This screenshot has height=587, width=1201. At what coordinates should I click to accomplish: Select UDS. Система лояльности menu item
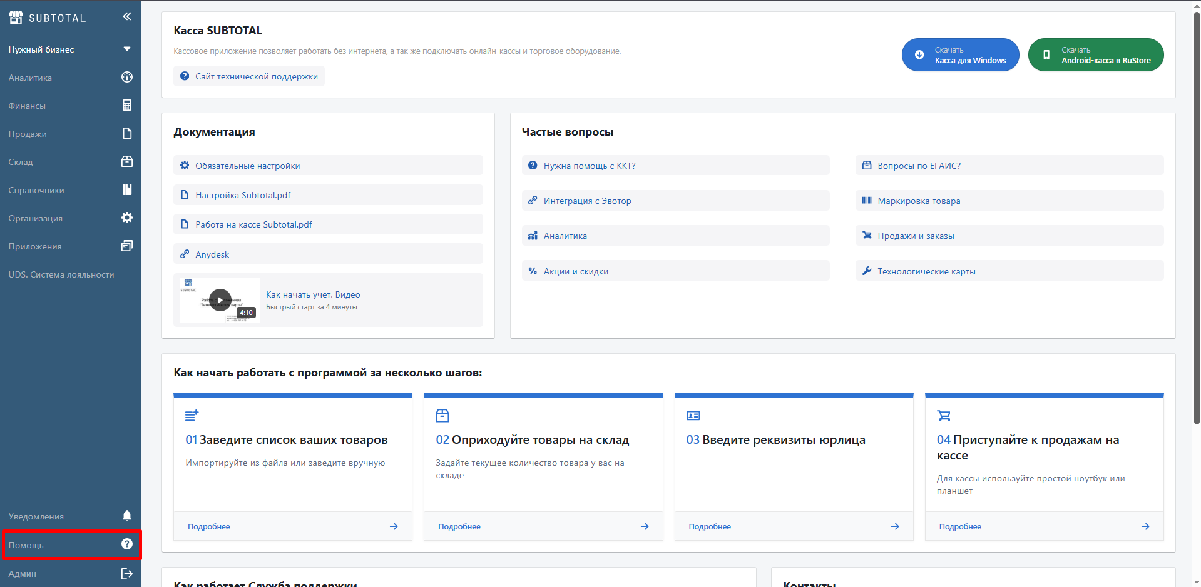61,274
